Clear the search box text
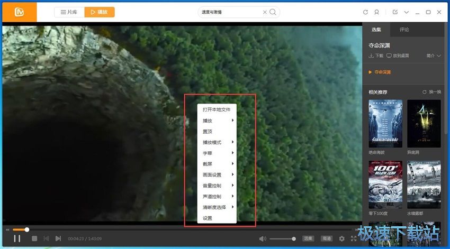The image size is (450, 249). [265, 12]
